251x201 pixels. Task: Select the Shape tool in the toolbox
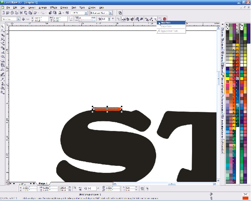tap(2, 30)
